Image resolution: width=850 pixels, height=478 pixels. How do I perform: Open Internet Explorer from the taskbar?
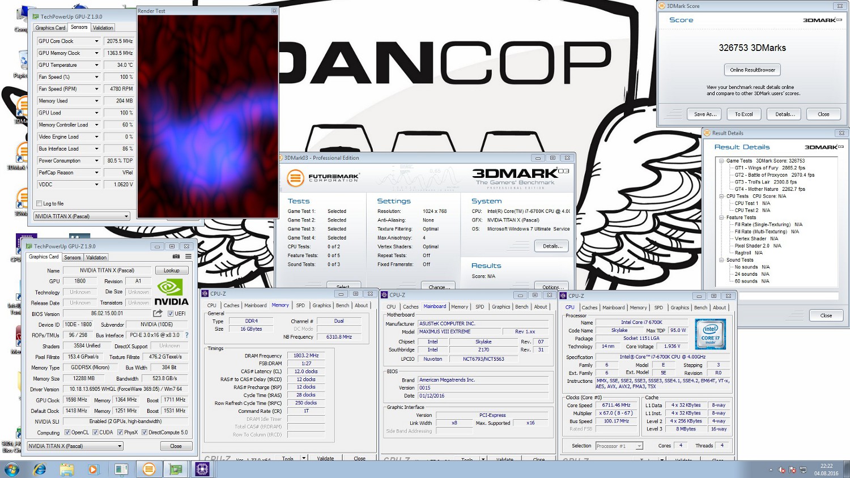[x=40, y=469]
